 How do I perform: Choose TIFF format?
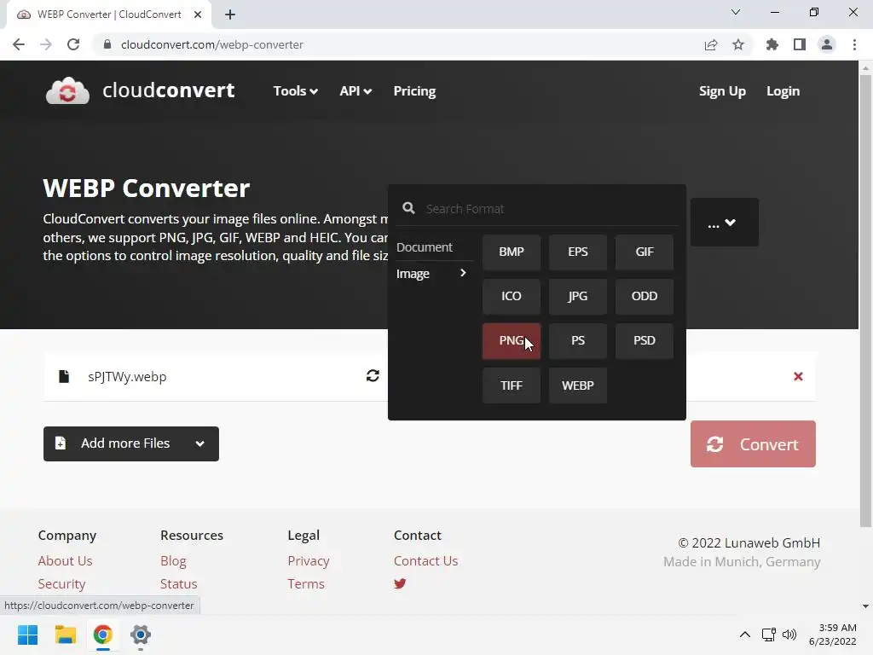point(512,385)
